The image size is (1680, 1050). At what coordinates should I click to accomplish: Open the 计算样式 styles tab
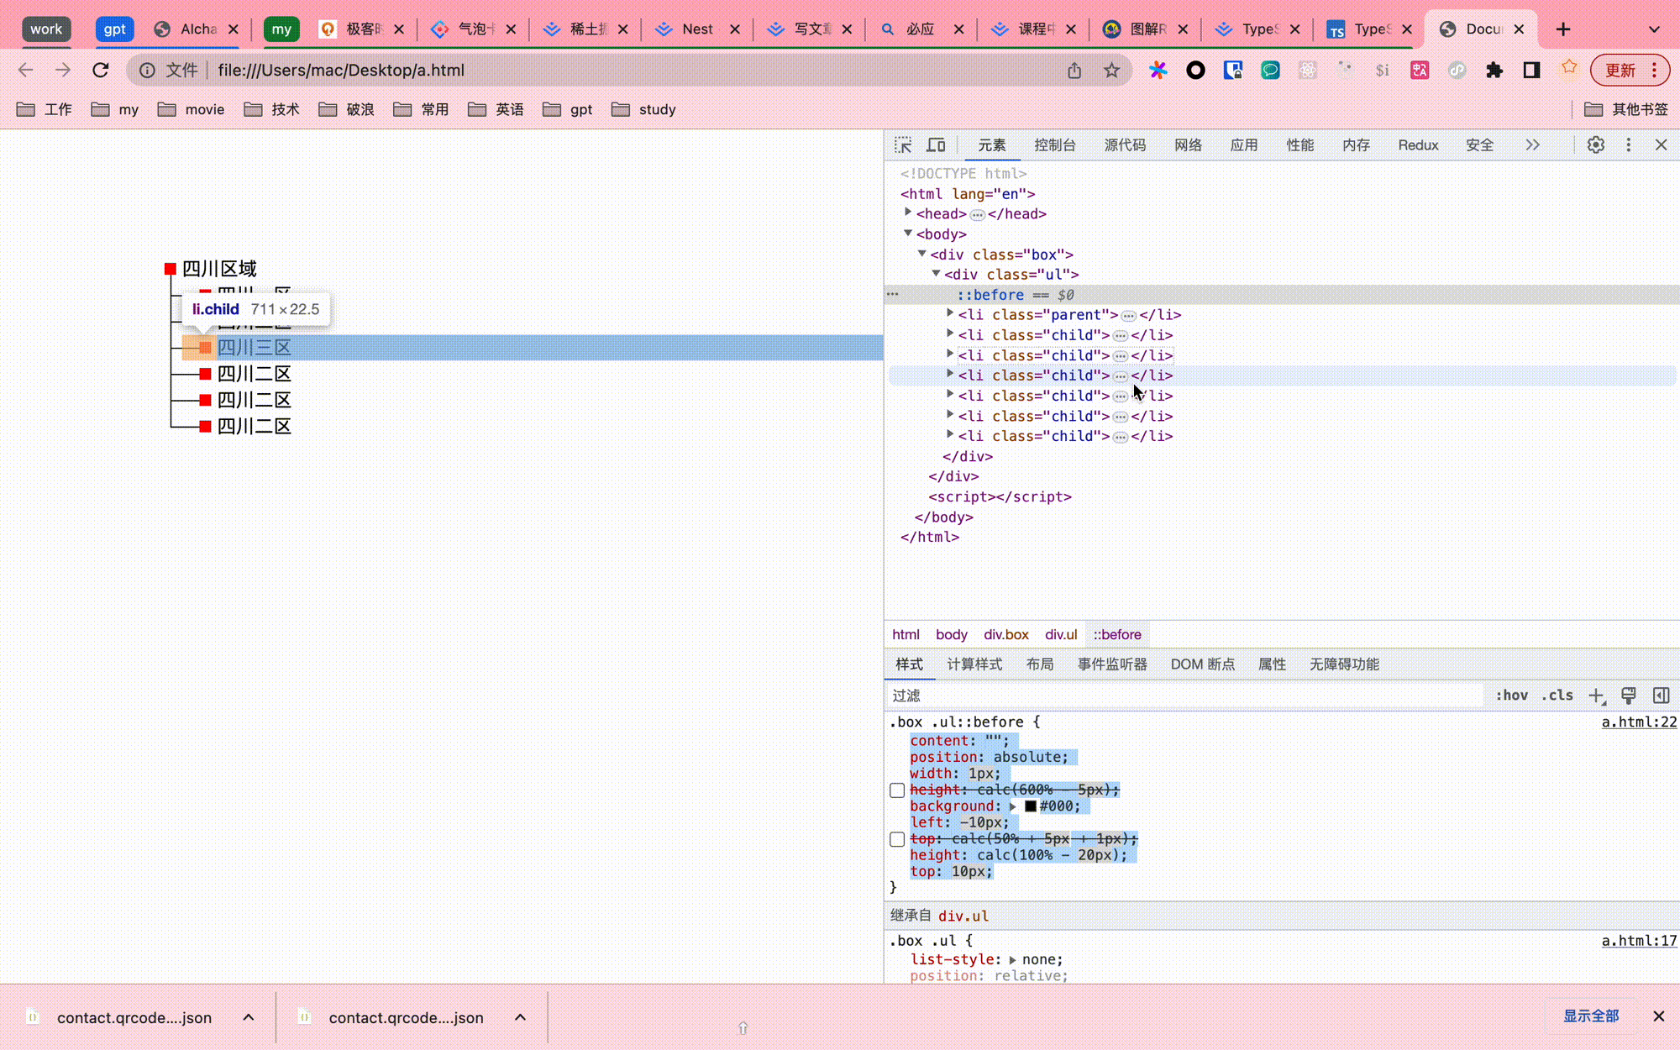point(974,664)
